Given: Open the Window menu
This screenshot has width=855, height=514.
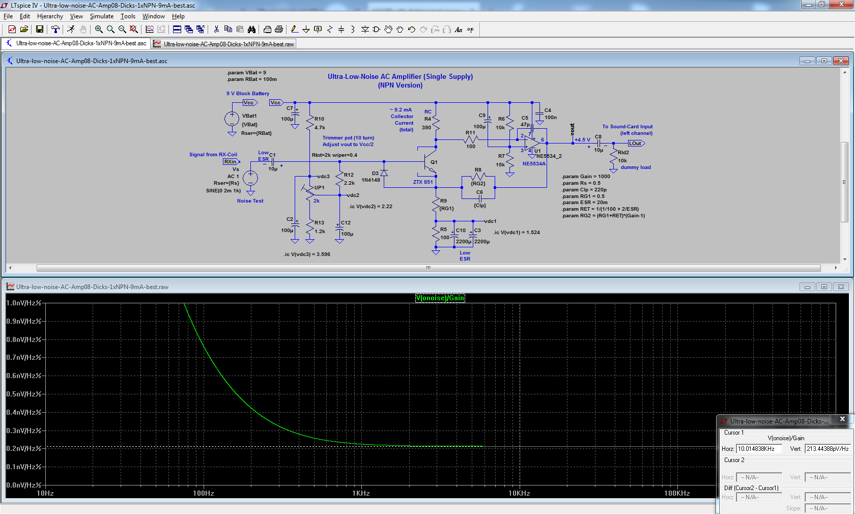Looking at the screenshot, I should 153,16.
